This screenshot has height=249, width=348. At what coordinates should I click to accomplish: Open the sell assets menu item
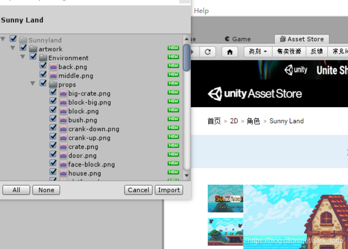pos(289,52)
